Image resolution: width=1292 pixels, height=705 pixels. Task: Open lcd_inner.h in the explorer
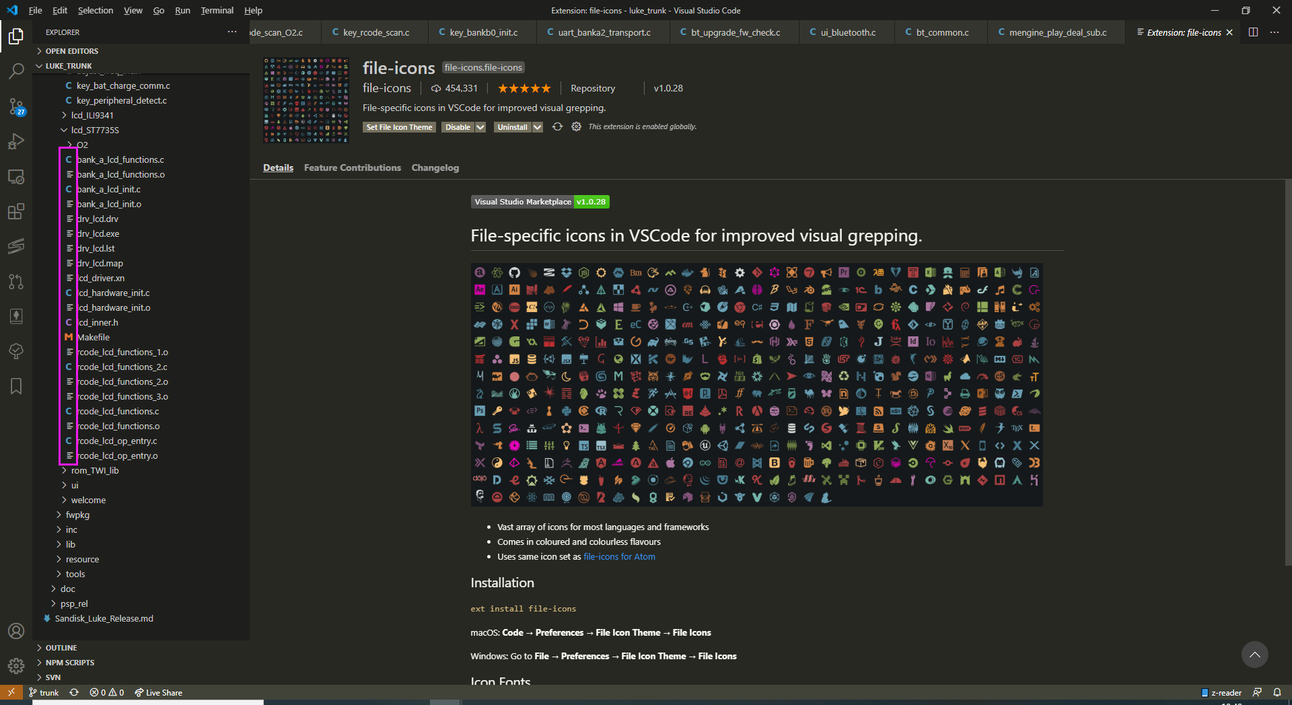click(x=98, y=322)
